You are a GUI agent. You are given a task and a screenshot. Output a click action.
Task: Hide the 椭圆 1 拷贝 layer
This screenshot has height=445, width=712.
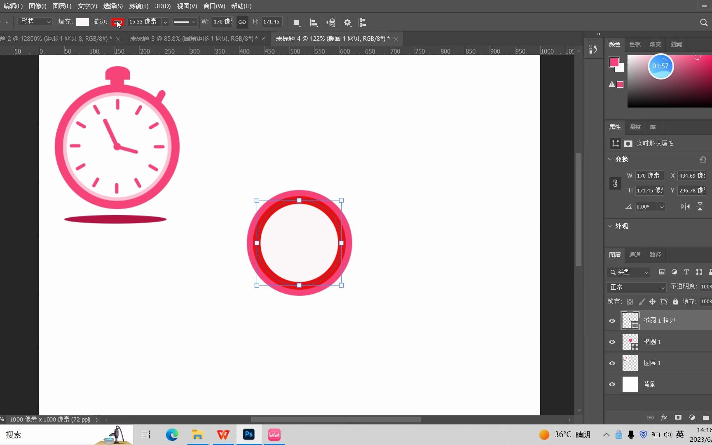coord(612,321)
